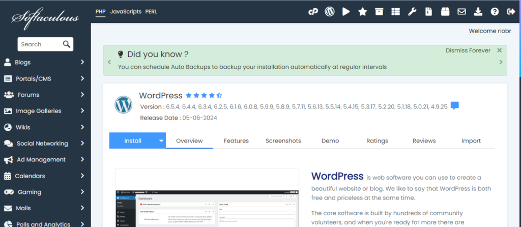The height and width of the screenshot is (227, 521).
Task: Open the Reviews tab
Action: point(424,140)
